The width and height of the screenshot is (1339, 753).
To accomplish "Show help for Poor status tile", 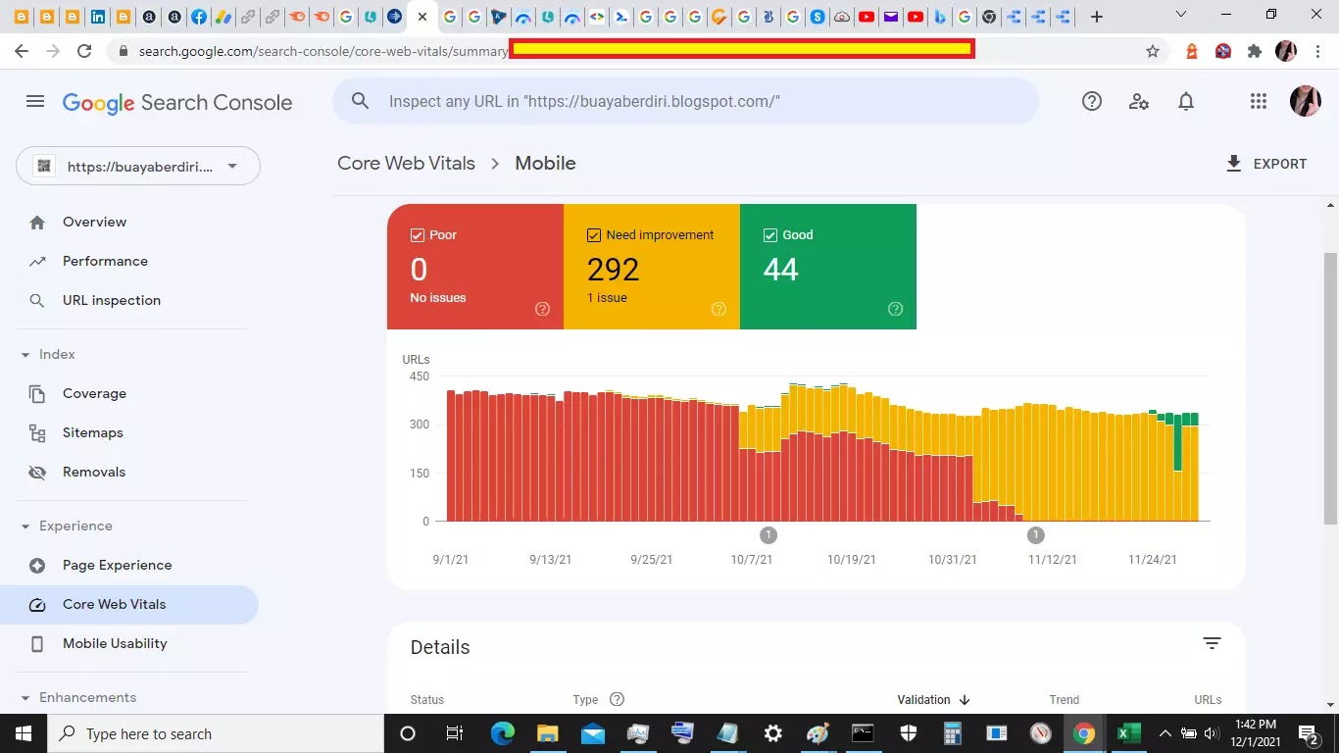I will point(542,309).
